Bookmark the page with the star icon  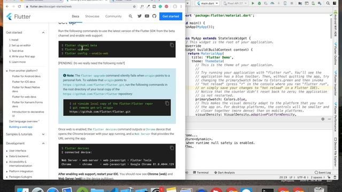(134, 6)
